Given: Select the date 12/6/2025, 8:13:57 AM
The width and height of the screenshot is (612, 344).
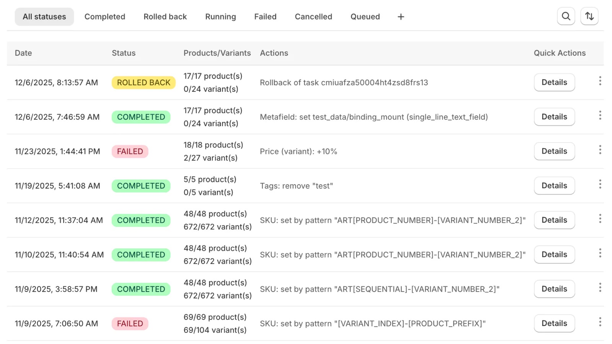Looking at the screenshot, I should click(56, 83).
